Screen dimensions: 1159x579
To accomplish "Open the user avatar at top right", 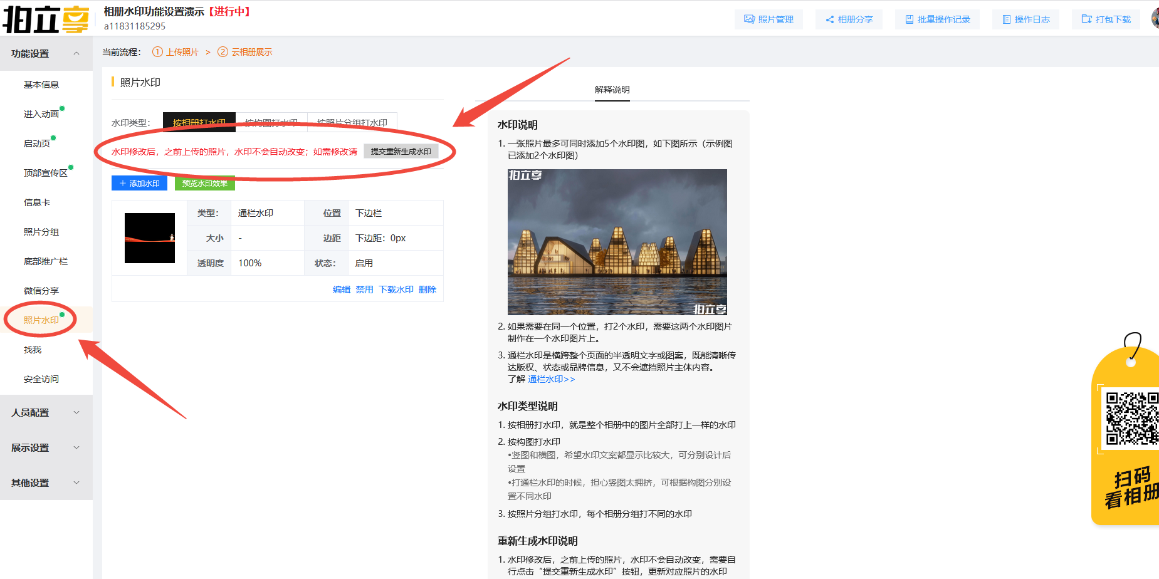I will pyautogui.click(x=1154, y=18).
